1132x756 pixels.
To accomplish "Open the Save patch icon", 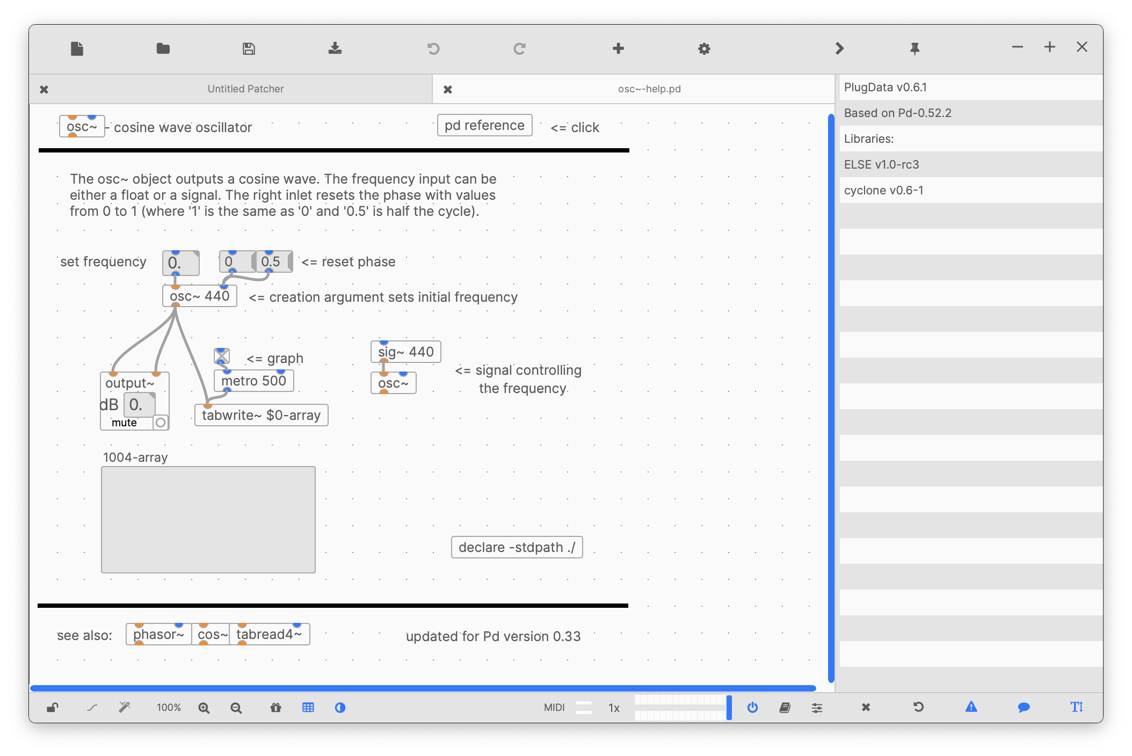I will [x=249, y=48].
